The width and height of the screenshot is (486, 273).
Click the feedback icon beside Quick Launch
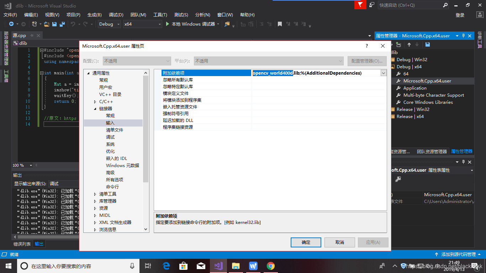pyautogui.click(x=372, y=5)
